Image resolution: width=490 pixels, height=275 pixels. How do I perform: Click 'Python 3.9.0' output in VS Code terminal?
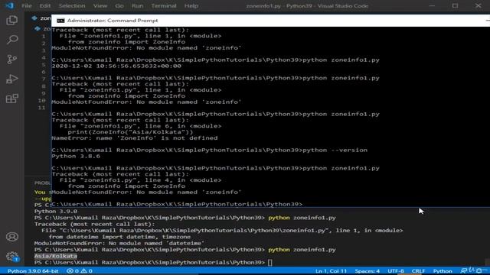(x=56, y=211)
